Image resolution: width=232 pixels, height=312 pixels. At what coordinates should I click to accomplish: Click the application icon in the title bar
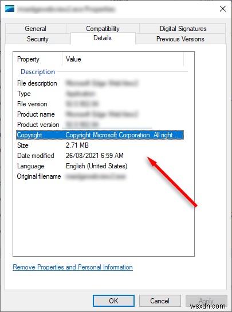10,9
